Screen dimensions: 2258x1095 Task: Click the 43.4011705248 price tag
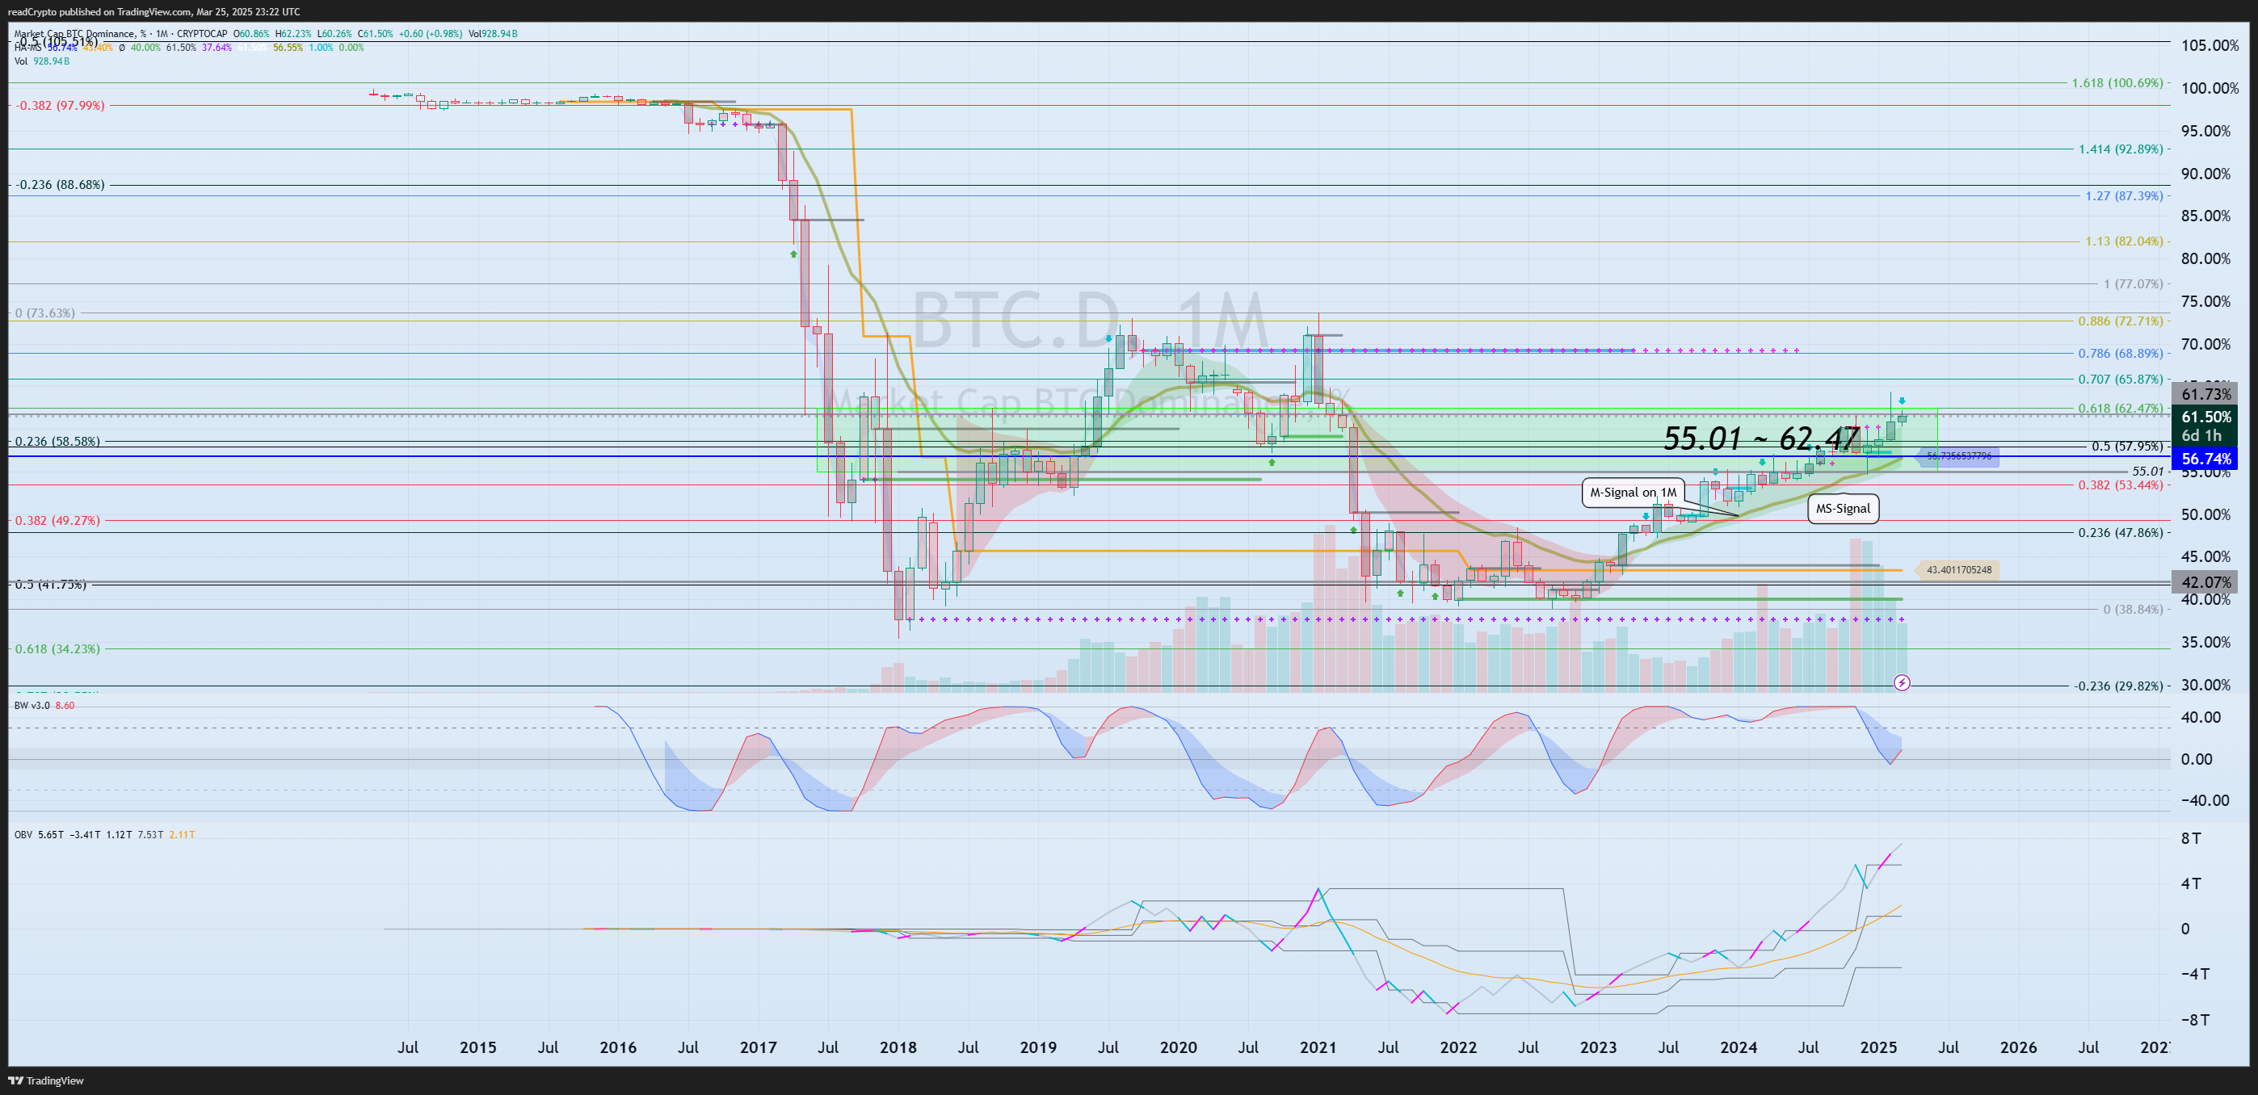coord(1958,570)
